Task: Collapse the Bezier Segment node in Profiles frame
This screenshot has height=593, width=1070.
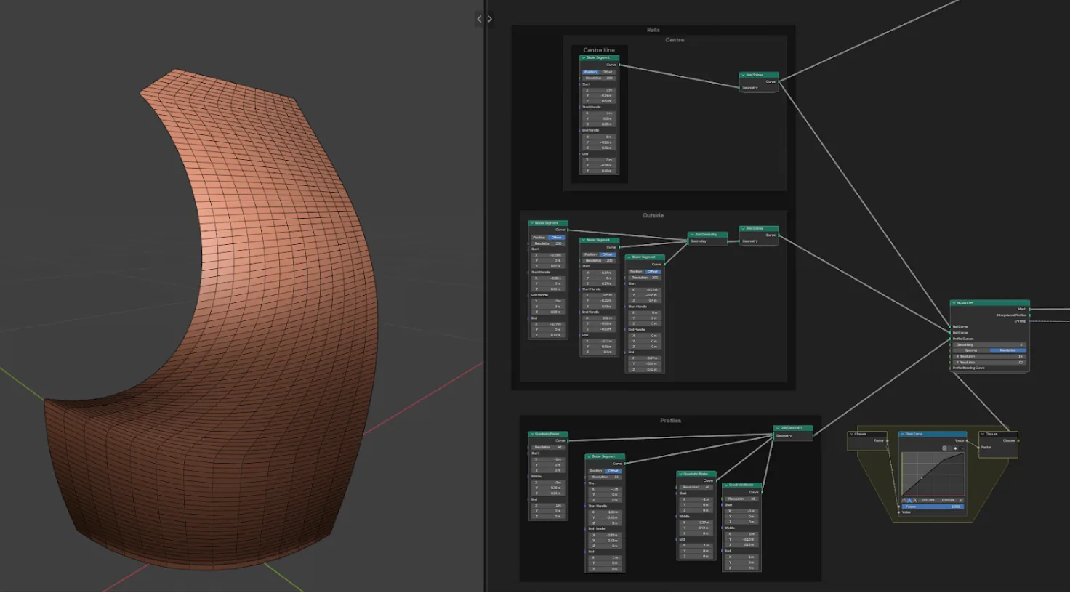Action: [589, 456]
